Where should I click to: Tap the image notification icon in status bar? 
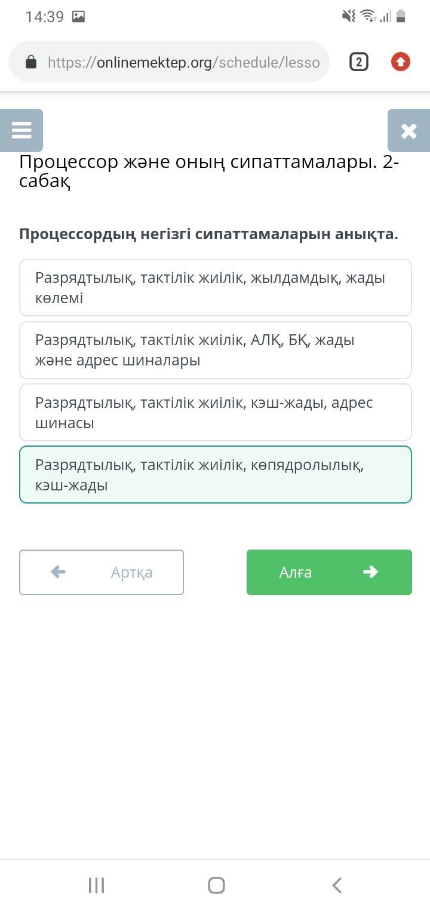tap(78, 17)
